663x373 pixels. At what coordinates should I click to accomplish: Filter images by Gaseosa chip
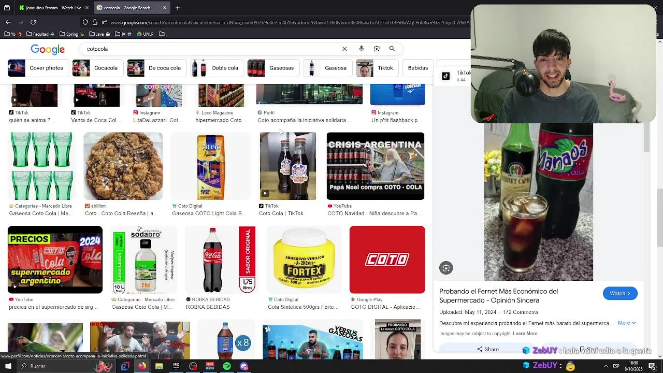pyautogui.click(x=327, y=68)
